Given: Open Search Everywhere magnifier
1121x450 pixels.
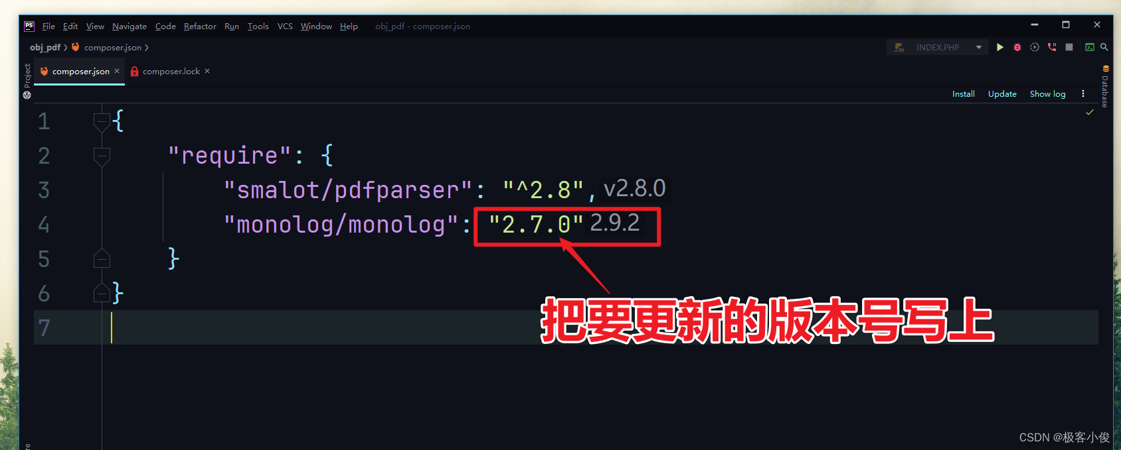Looking at the screenshot, I should [x=1104, y=47].
